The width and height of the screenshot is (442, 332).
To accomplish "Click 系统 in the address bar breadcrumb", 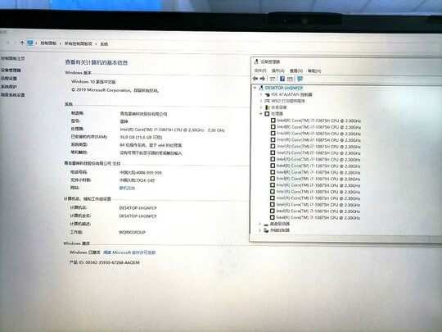I will (x=104, y=44).
